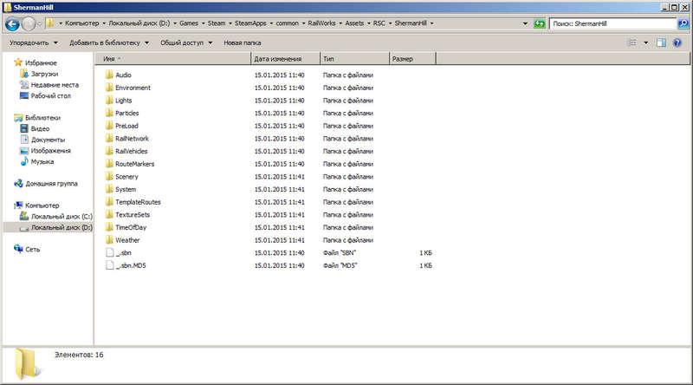Select the RouteMarkers folder icon
Viewport: 693px width, 385px height.
pyautogui.click(x=109, y=163)
